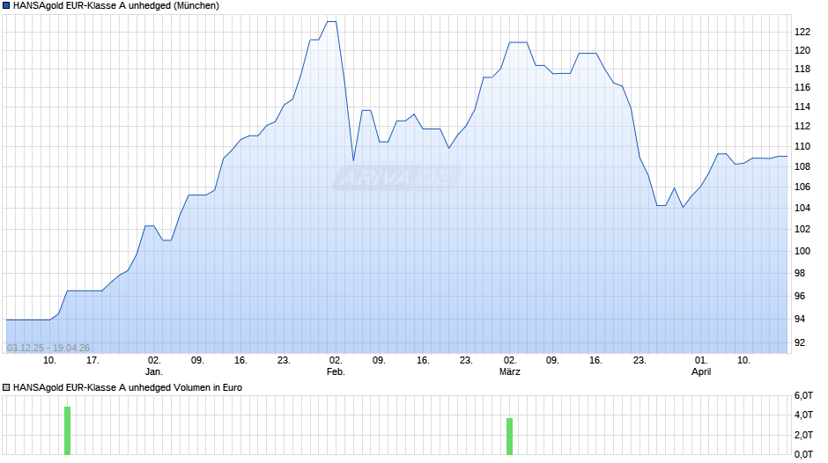Click the mid-March plateau near 119.8
The width and height of the screenshot is (828, 463).
(x=588, y=54)
